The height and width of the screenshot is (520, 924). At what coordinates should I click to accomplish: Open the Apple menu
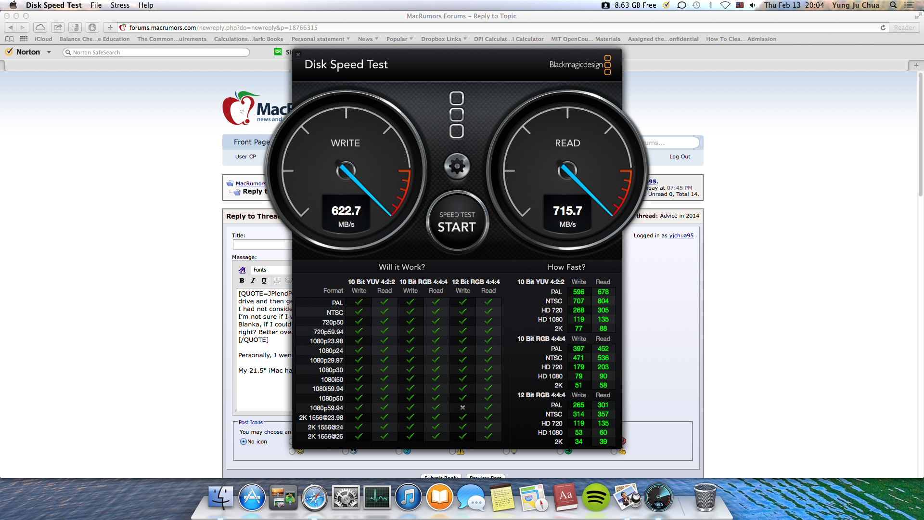[13, 5]
